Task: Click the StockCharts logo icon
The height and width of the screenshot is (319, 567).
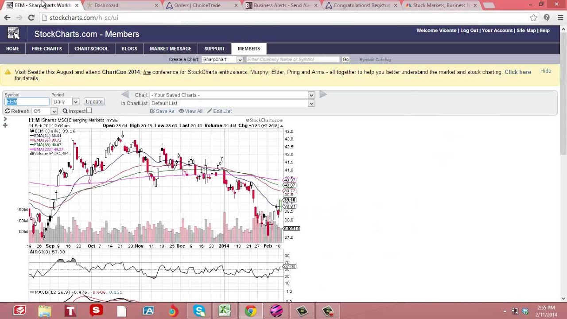Action: (x=13, y=34)
